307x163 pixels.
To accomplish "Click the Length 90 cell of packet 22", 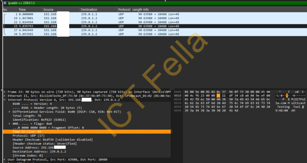I will click(x=140, y=22).
